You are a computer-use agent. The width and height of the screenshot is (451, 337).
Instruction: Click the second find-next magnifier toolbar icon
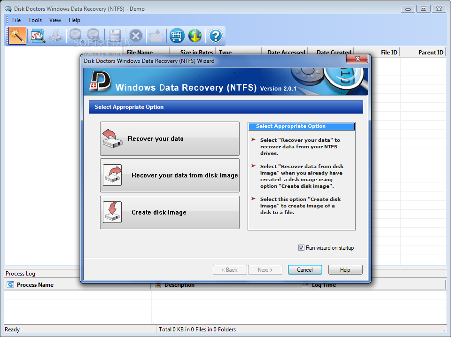click(x=94, y=36)
